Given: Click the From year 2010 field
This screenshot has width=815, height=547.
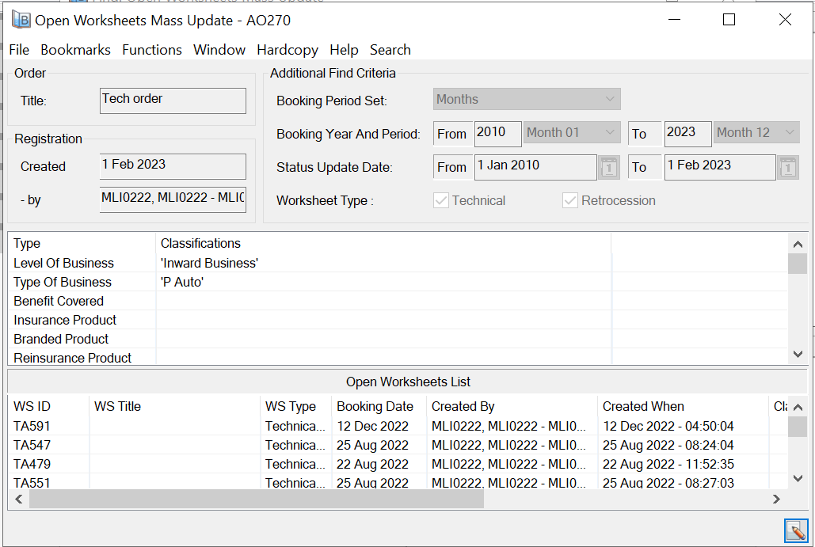Looking at the screenshot, I should 497,133.
